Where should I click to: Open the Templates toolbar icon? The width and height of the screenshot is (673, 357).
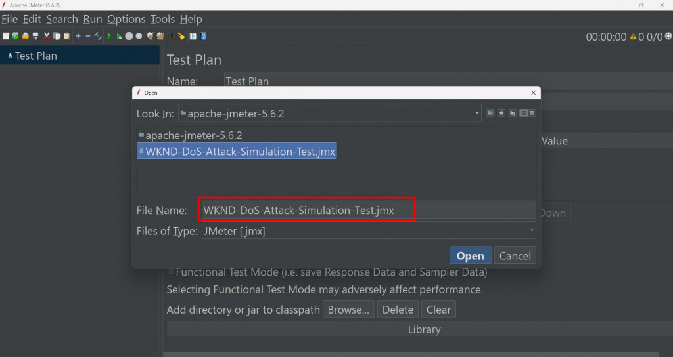tap(16, 37)
